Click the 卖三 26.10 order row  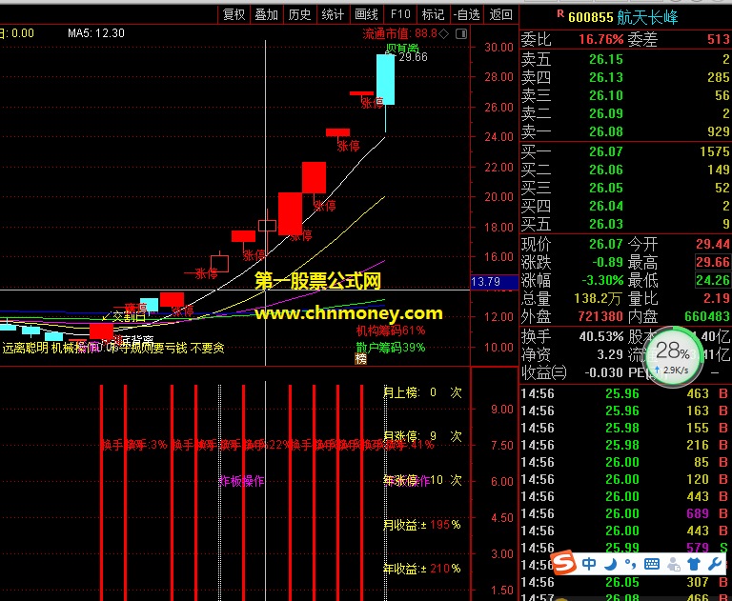click(x=625, y=95)
